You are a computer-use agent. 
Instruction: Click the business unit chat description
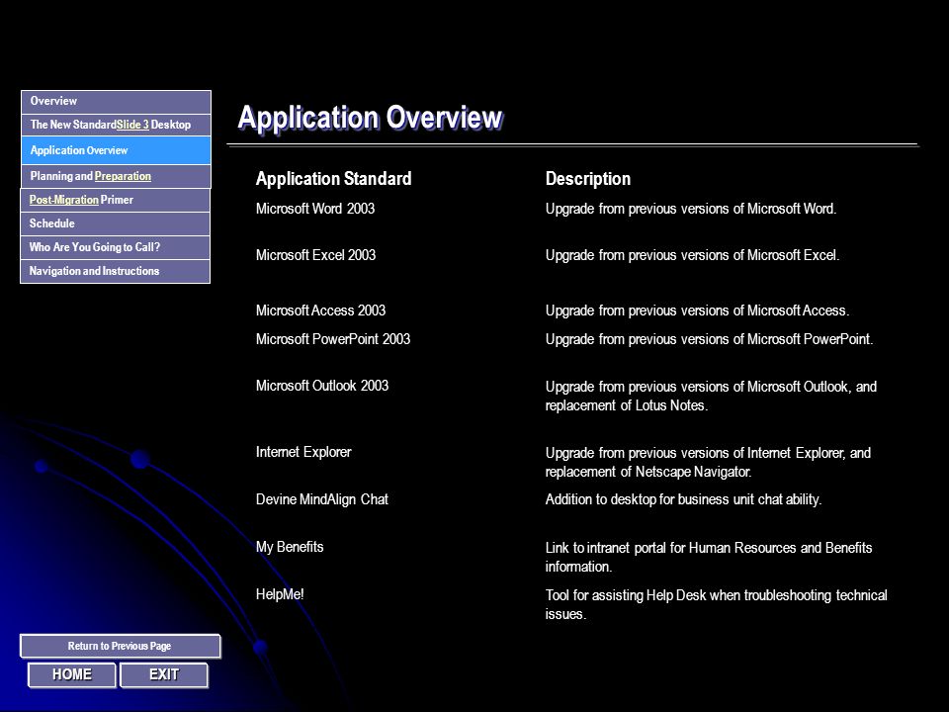pyautogui.click(x=683, y=499)
